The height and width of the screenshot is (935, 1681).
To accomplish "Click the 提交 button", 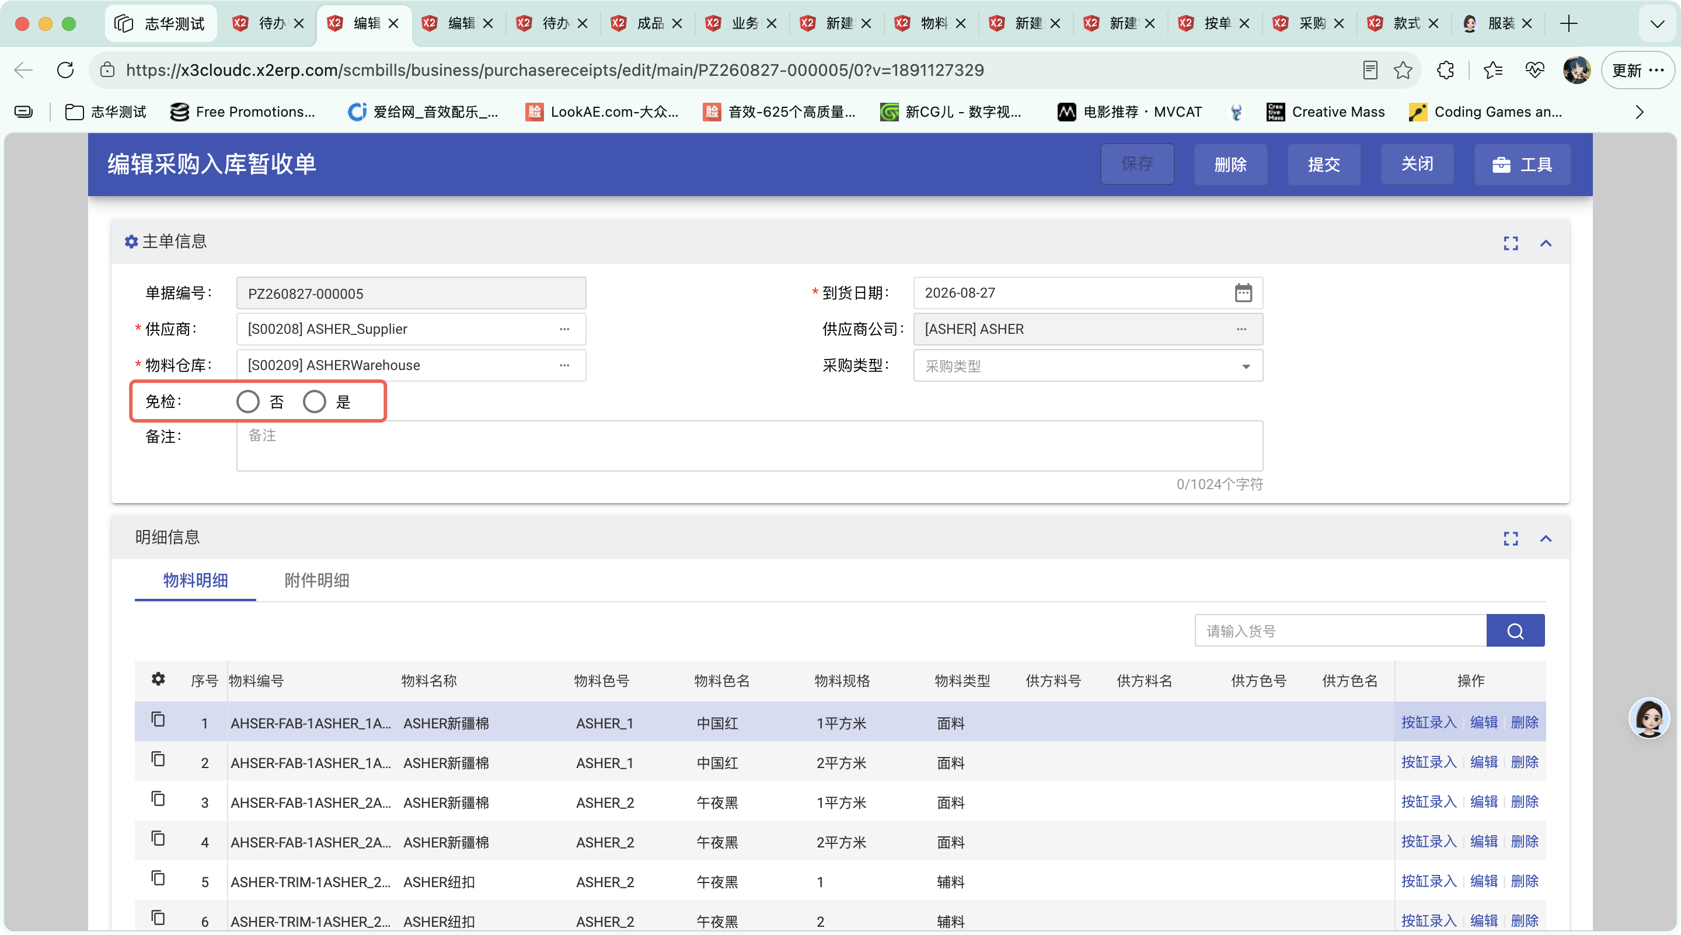I will coord(1324,165).
